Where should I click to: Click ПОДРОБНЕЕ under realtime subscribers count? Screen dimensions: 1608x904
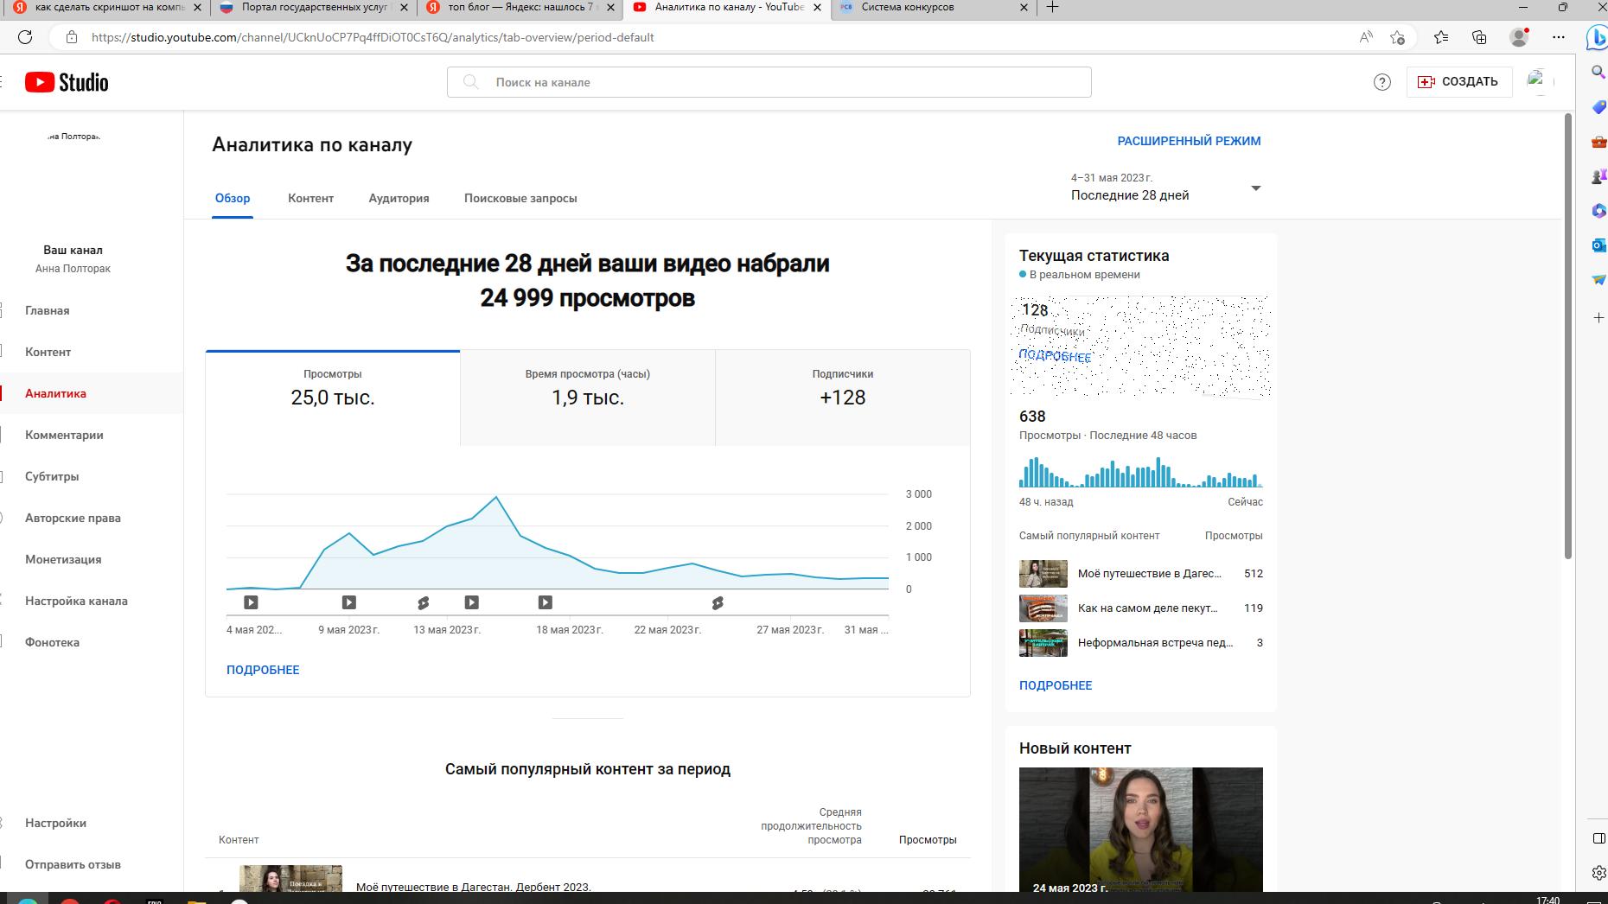(x=1055, y=355)
